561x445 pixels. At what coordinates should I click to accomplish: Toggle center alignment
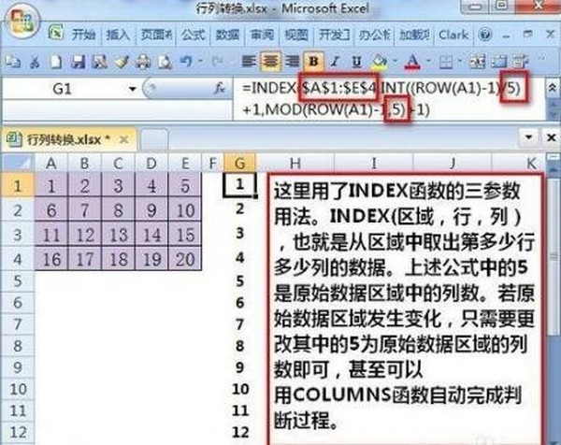[x=270, y=62]
